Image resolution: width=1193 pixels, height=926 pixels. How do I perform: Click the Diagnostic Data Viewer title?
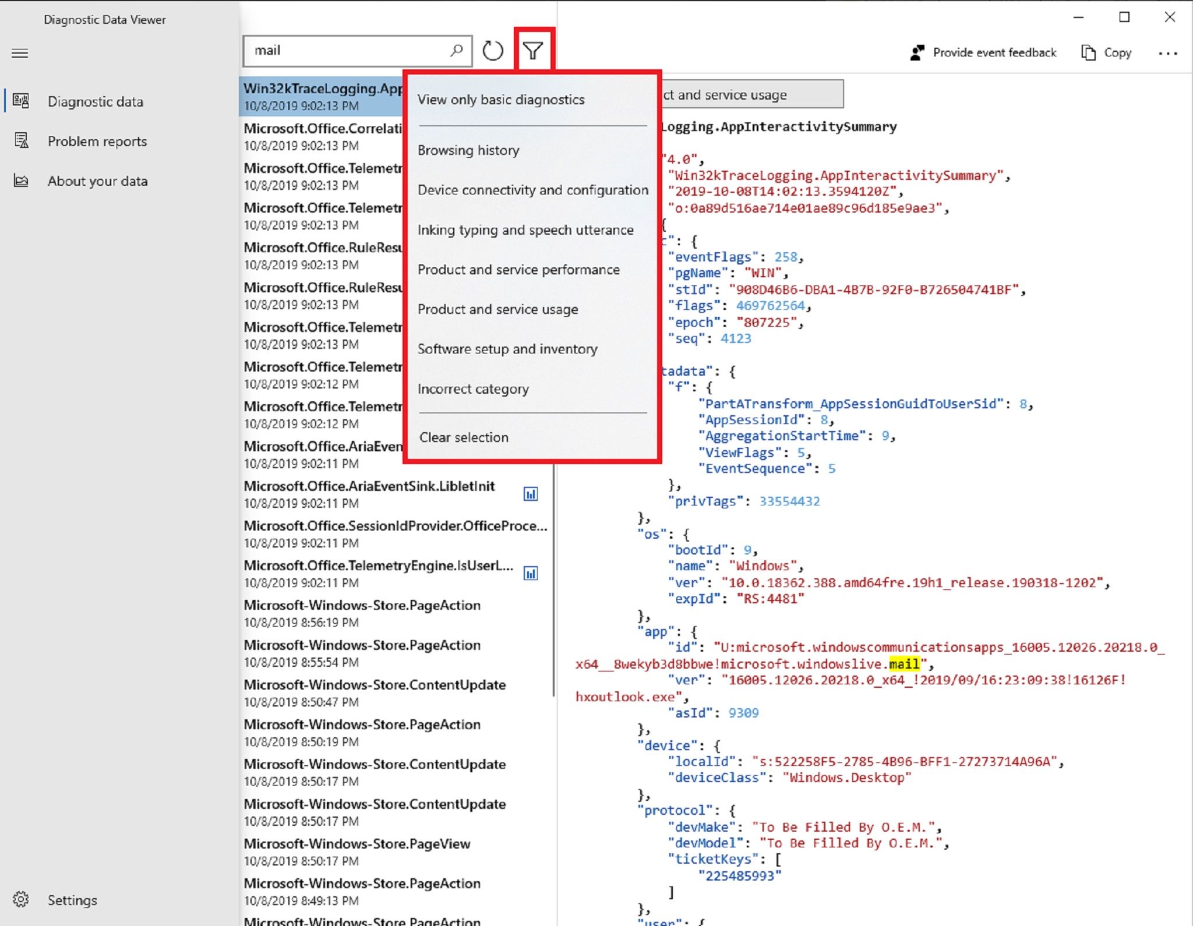tap(105, 20)
